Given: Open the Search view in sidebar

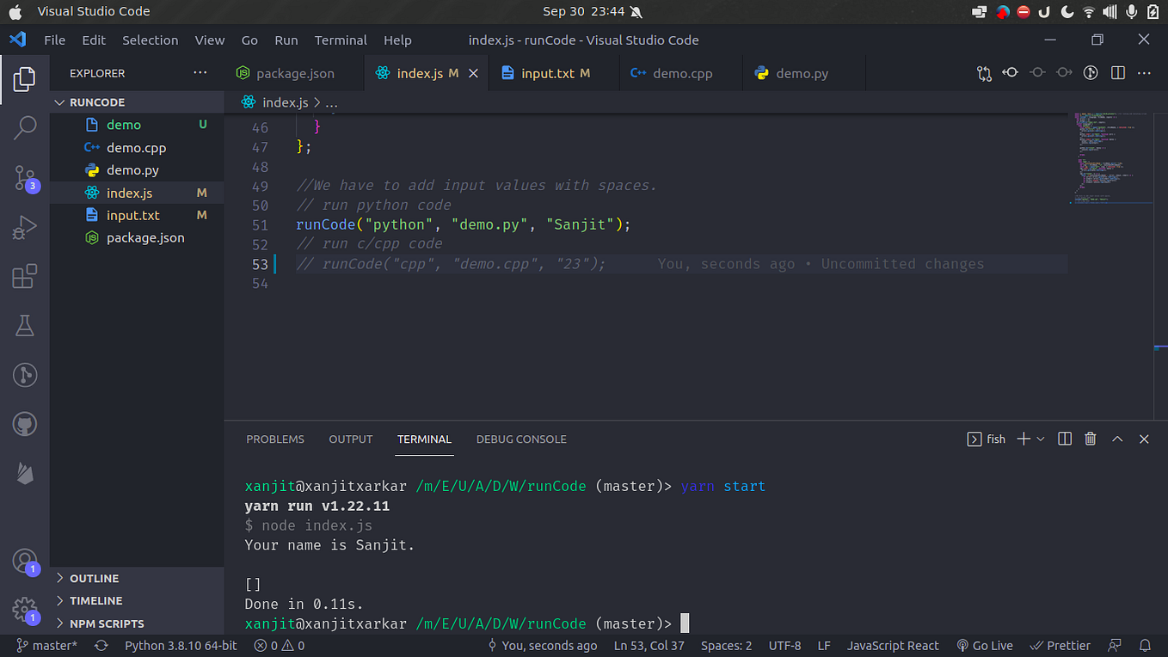Looking at the screenshot, I should 25,126.
